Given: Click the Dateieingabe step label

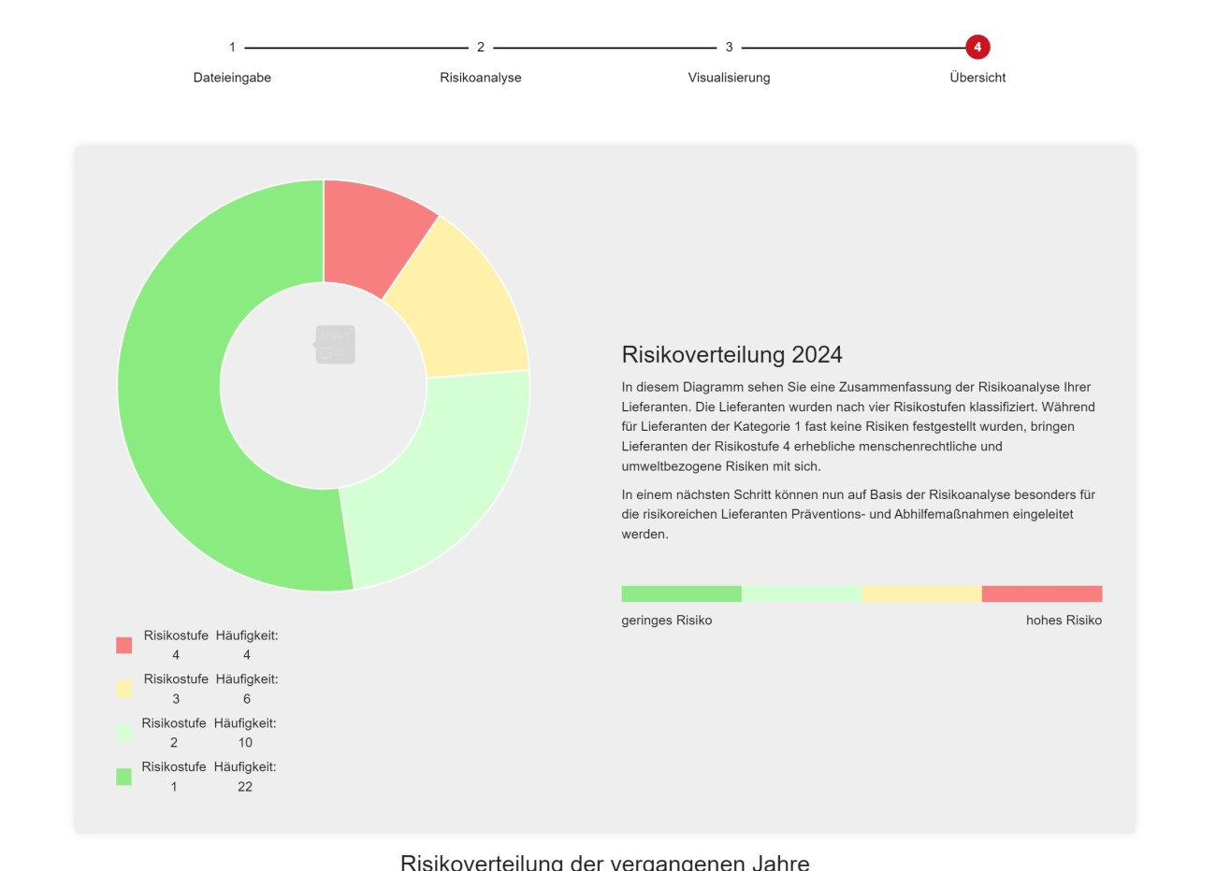Looking at the screenshot, I should 232,78.
